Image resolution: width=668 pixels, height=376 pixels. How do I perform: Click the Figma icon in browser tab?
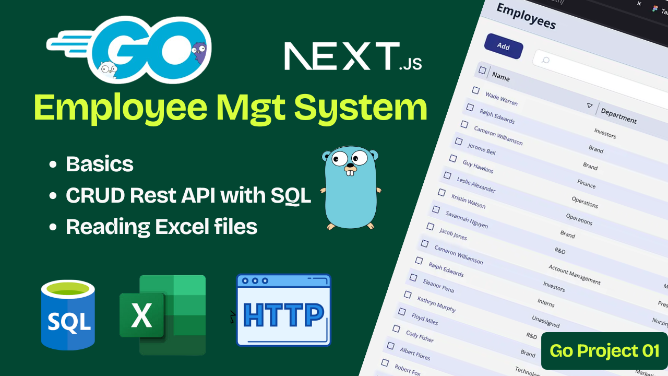coord(655,9)
